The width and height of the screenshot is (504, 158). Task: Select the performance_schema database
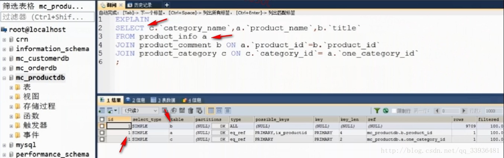(x=52, y=154)
